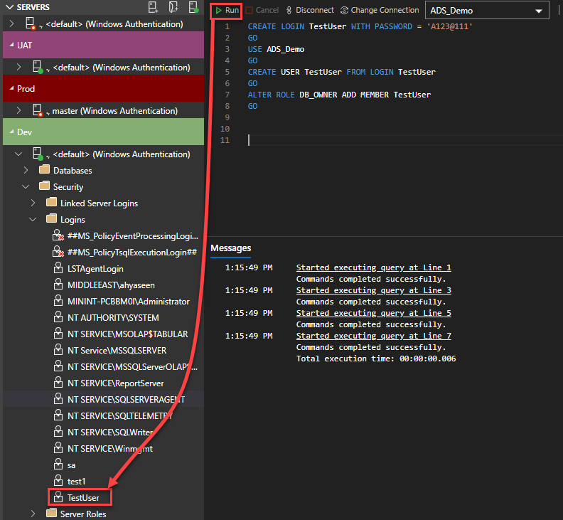Expand the Server Roles folder

33,514
